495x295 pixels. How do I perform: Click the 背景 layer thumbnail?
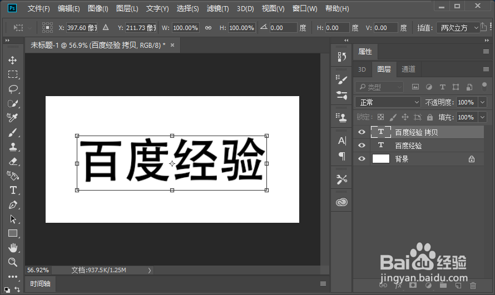[381, 158]
